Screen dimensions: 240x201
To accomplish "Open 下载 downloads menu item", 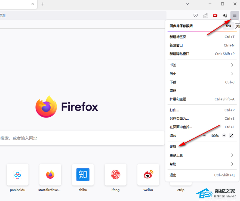I will point(202,82).
